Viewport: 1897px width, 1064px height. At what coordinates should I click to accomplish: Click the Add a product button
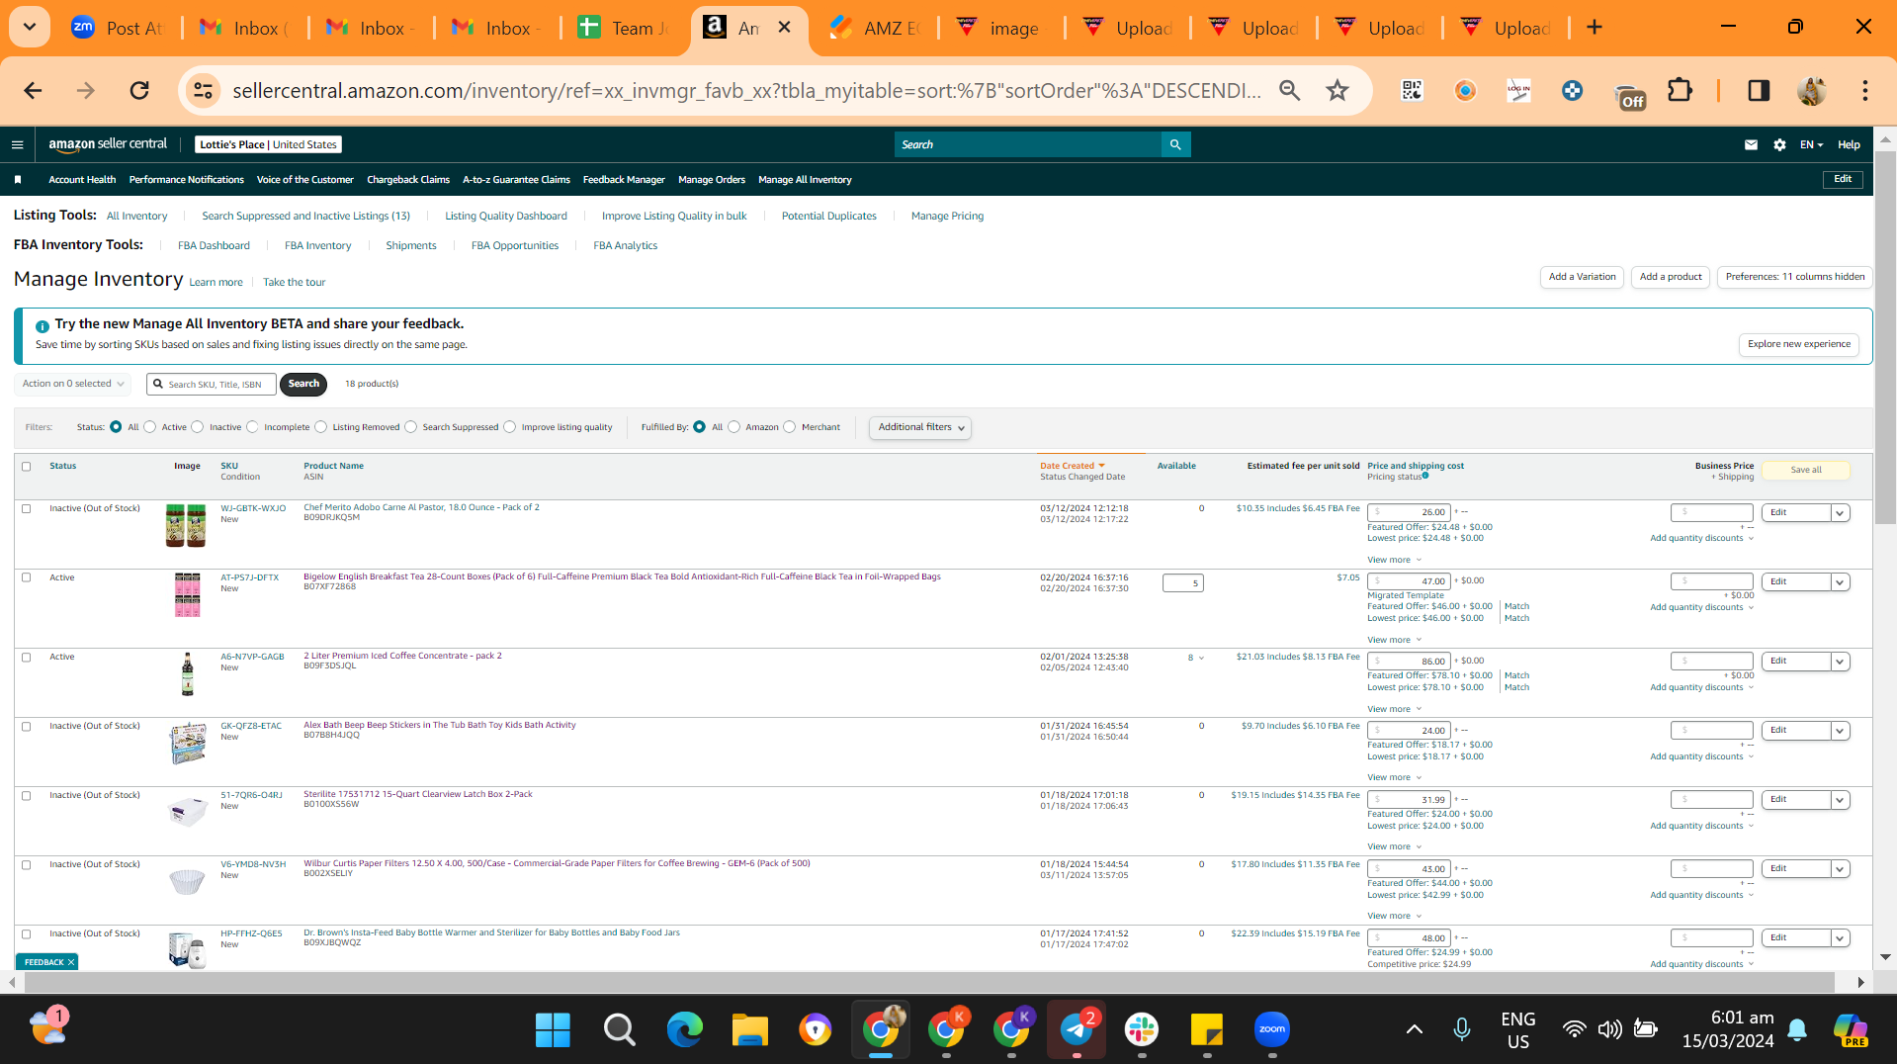1671,278
